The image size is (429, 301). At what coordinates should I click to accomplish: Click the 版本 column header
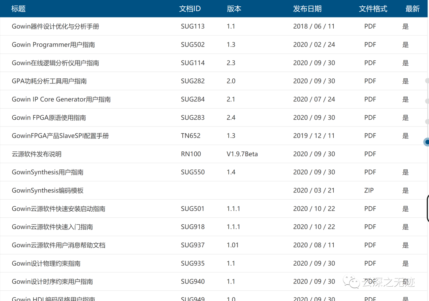pos(234,9)
